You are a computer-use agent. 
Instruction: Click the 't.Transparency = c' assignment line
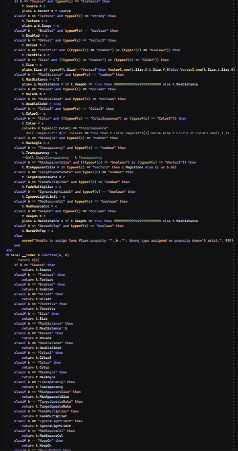point(40,153)
